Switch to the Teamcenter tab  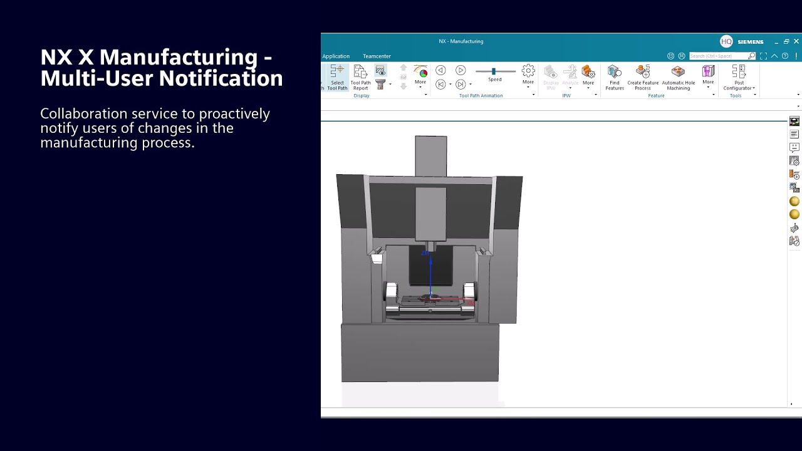tap(377, 56)
